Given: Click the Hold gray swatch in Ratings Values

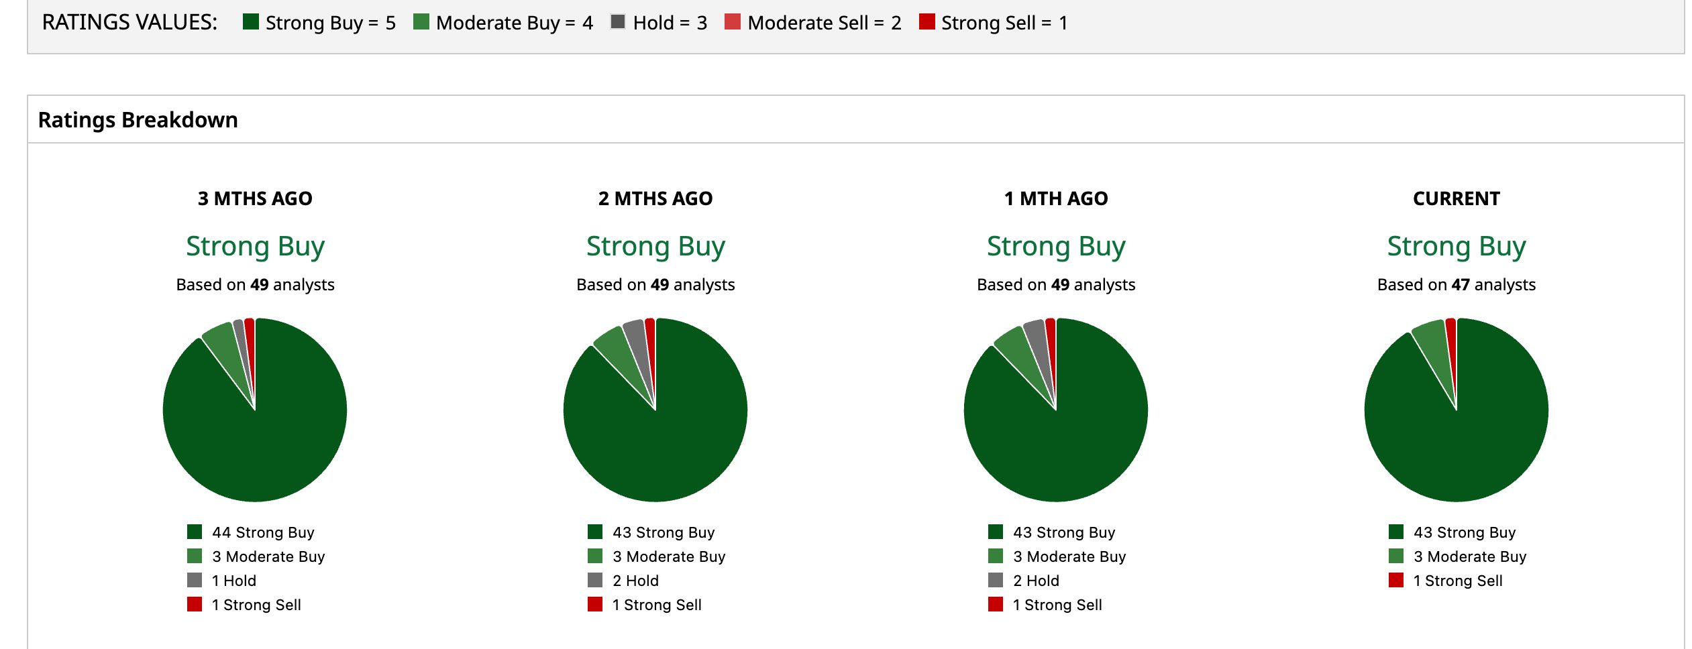Looking at the screenshot, I should (x=618, y=22).
